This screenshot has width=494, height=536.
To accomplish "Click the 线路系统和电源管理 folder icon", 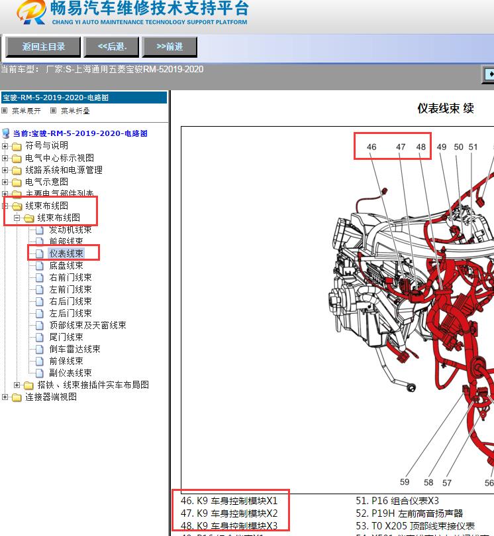I will point(17,170).
